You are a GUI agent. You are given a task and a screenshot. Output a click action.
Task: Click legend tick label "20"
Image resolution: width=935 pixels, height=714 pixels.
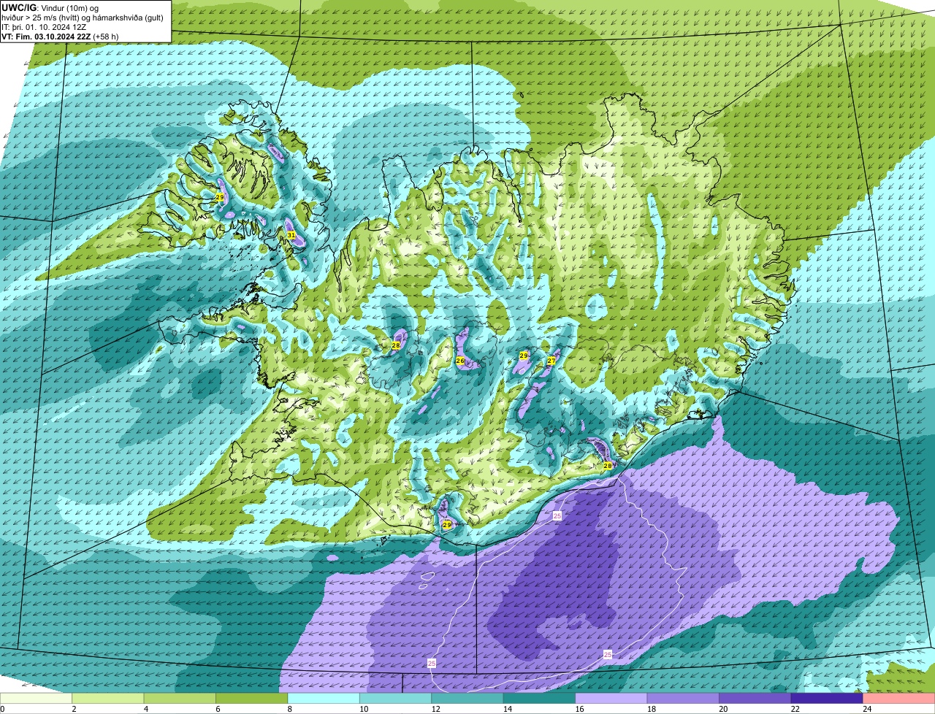(722, 709)
